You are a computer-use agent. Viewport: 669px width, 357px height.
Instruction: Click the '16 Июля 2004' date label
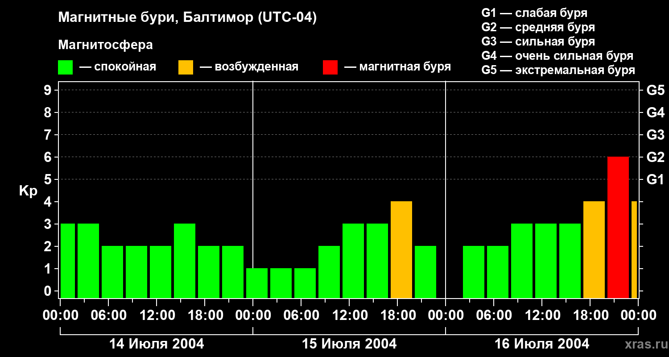[x=542, y=344]
